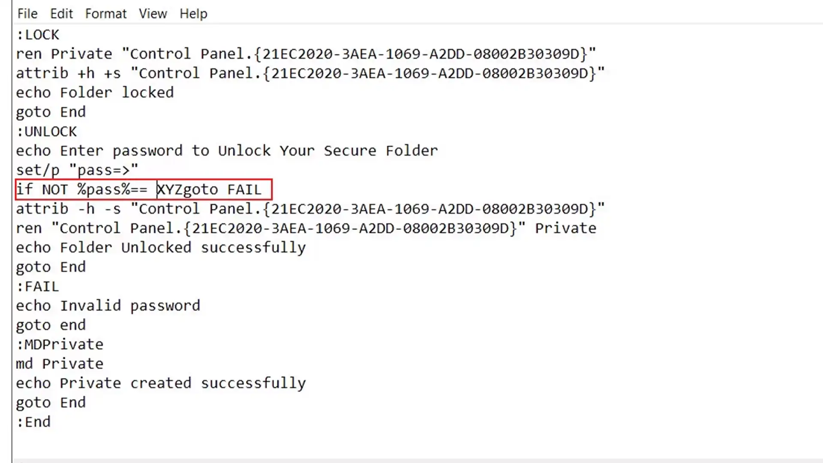Select the if NOT %pass%== highlighted line

[143, 189]
